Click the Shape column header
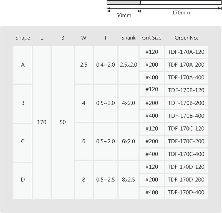 coord(23,38)
